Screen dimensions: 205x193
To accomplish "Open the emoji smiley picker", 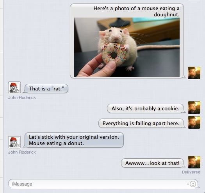I will click(x=193, y=184).
